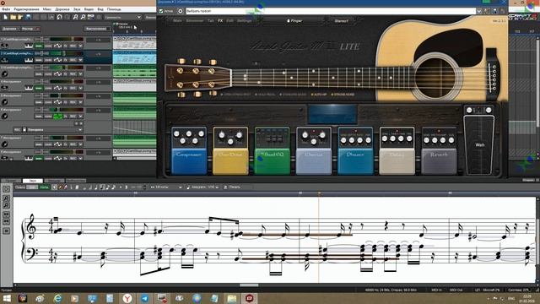Open the Mix menu
540x304 pixels.
(47, 9)
